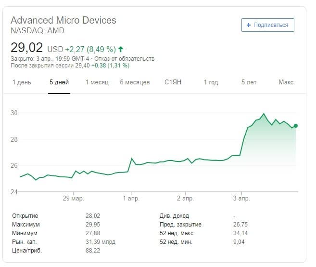Click the После закрытия сессии 29,40 text

[50, 66]
